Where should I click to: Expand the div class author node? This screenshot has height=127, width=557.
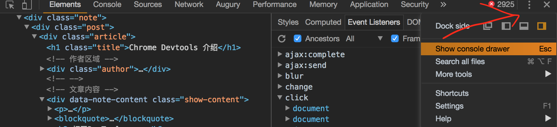(42, 69)
